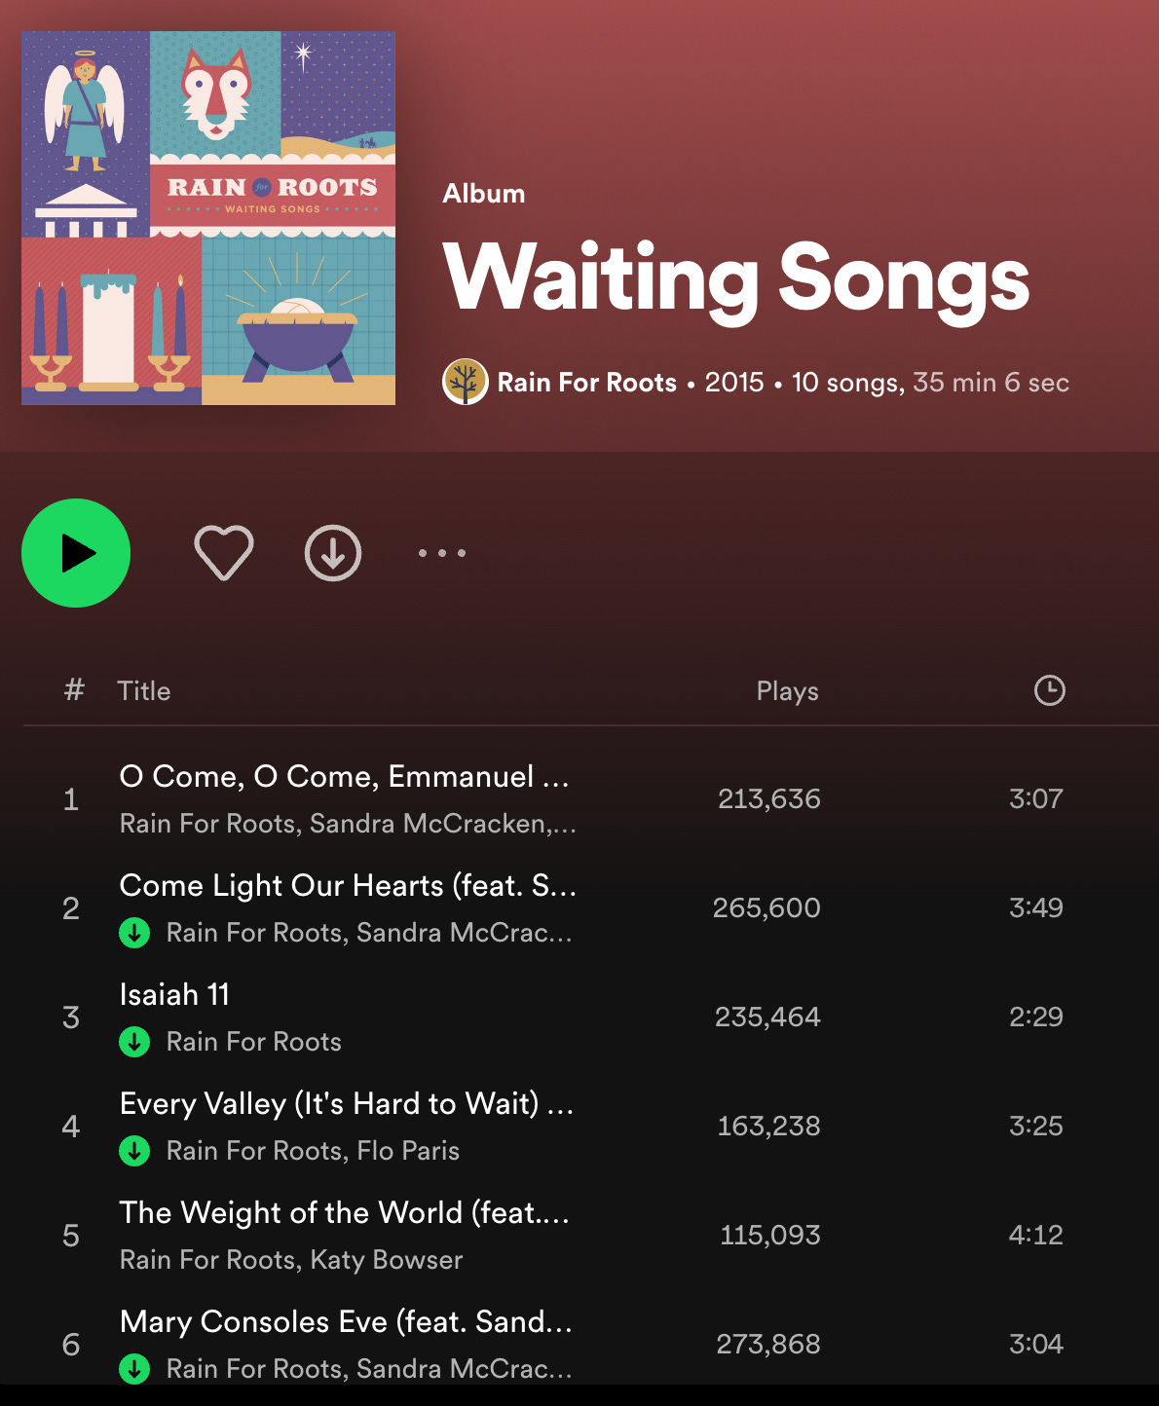Open Katy Bowser artist link on track 5
This screenshot has height=1406, width=1159.
pyautogui.click(x=387, y=1260)
